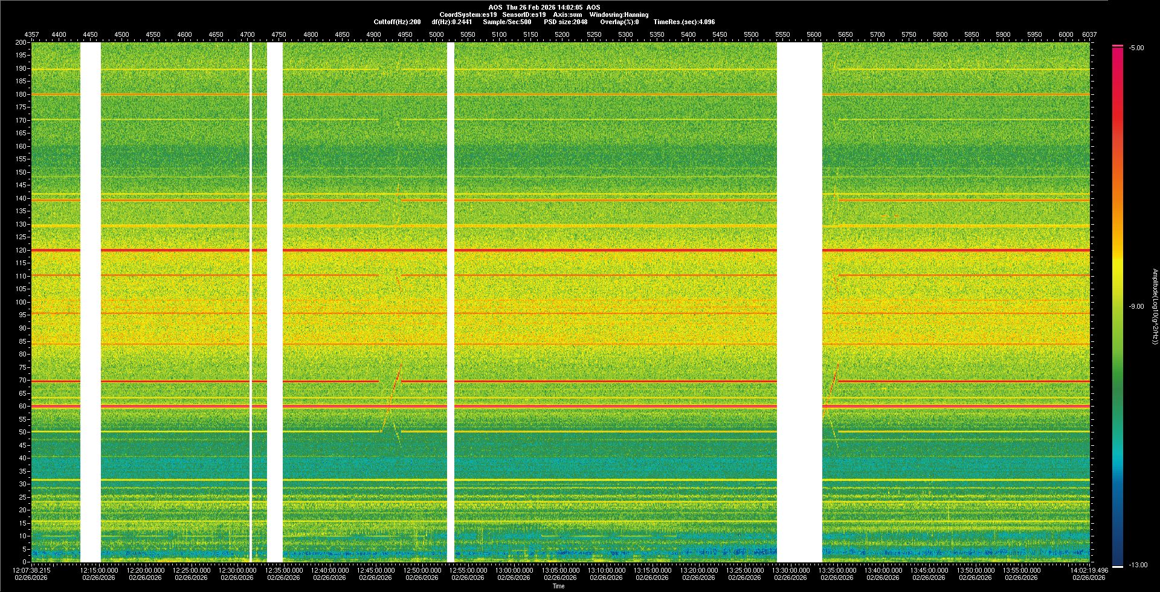Image resolution: width=1160 pixels, height=592 pixels.
Task: Select the 13:00:00.000 time axis label
Action: click(x=514, y=570)
